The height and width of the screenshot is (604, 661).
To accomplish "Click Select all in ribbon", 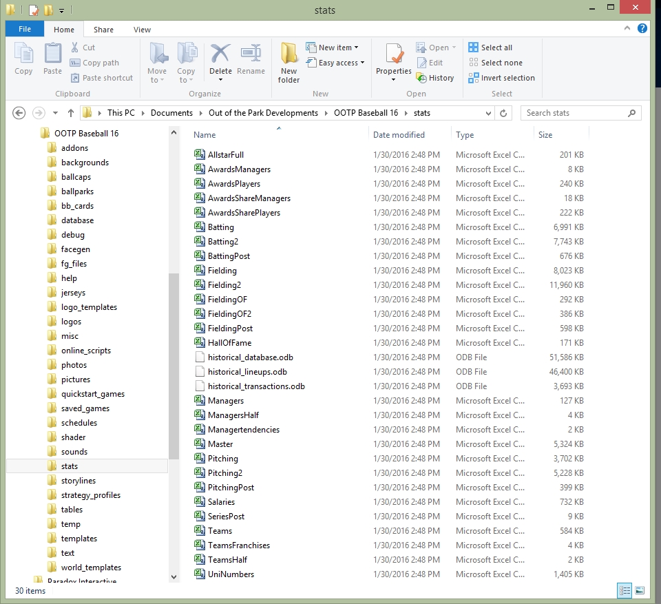I will pos(490,48).
